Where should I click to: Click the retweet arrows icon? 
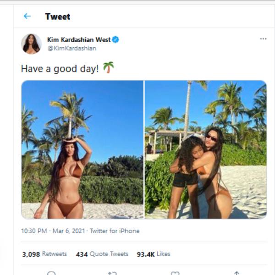click(112, 273)
